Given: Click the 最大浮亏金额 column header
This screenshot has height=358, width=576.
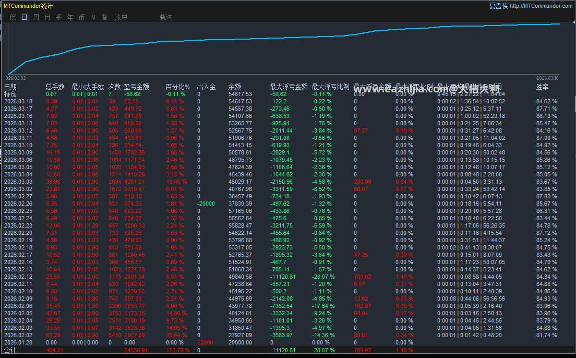Looking at the screenshot, I should (x=289, y=87).
